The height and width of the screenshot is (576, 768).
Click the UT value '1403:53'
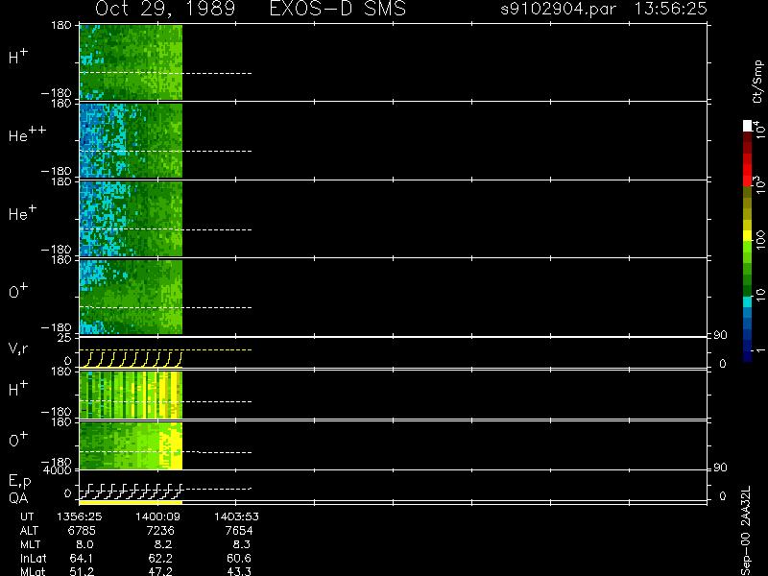[x=236, y=516]
